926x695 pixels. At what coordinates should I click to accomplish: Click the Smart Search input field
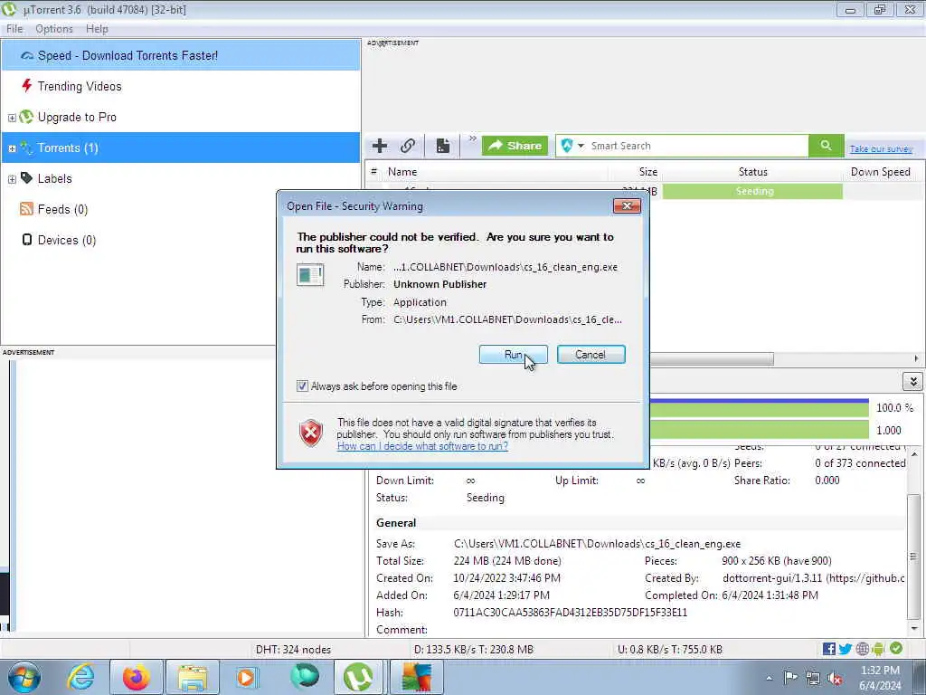[x=697, y=146]
